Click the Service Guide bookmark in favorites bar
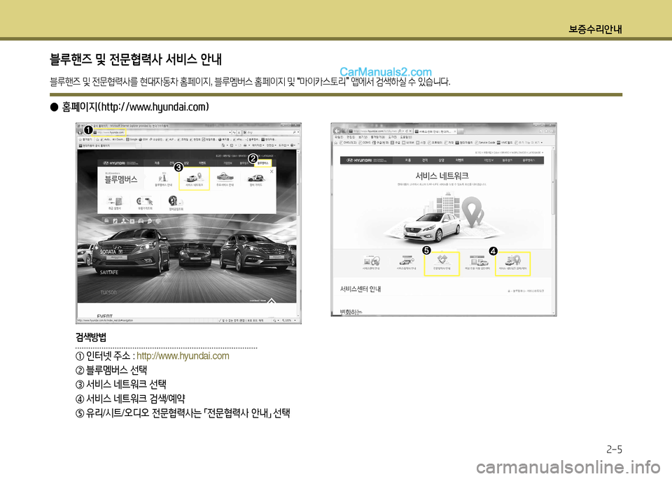Image resolution: width=672 pixels, height=479 pixels. tap(488, 142)
